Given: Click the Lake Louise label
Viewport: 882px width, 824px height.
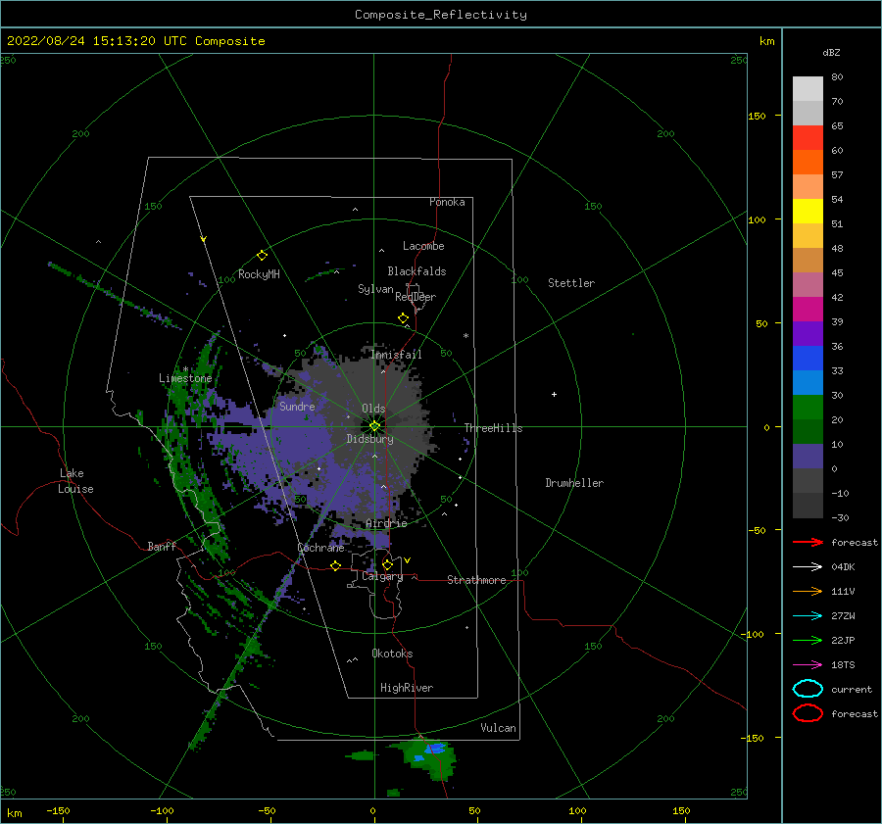Looking at the screenshot, I should [x=75, y=481].
